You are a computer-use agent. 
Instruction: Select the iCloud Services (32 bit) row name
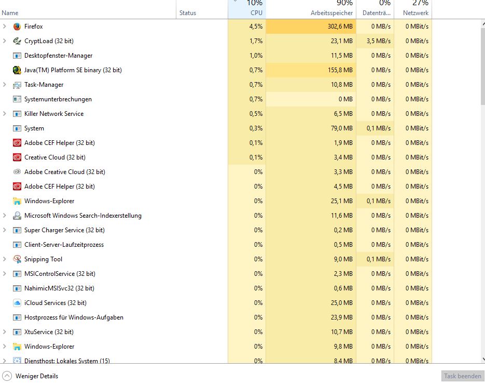[x=56, y=303]
